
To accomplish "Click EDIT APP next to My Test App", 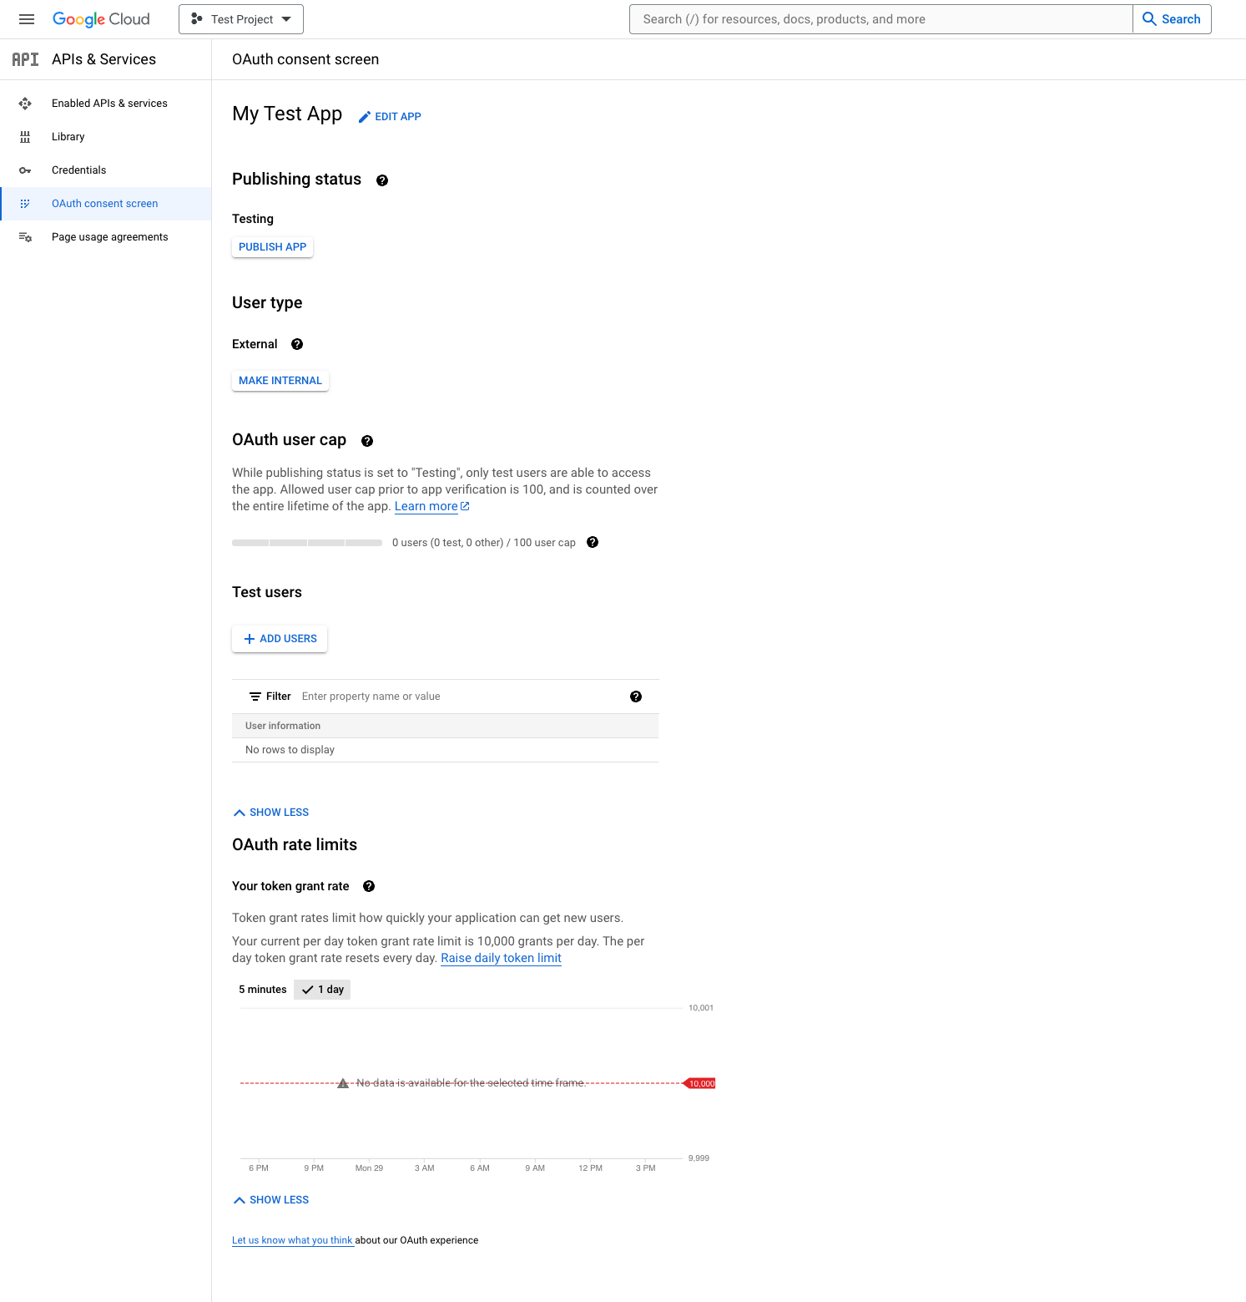I will [390, 117].
